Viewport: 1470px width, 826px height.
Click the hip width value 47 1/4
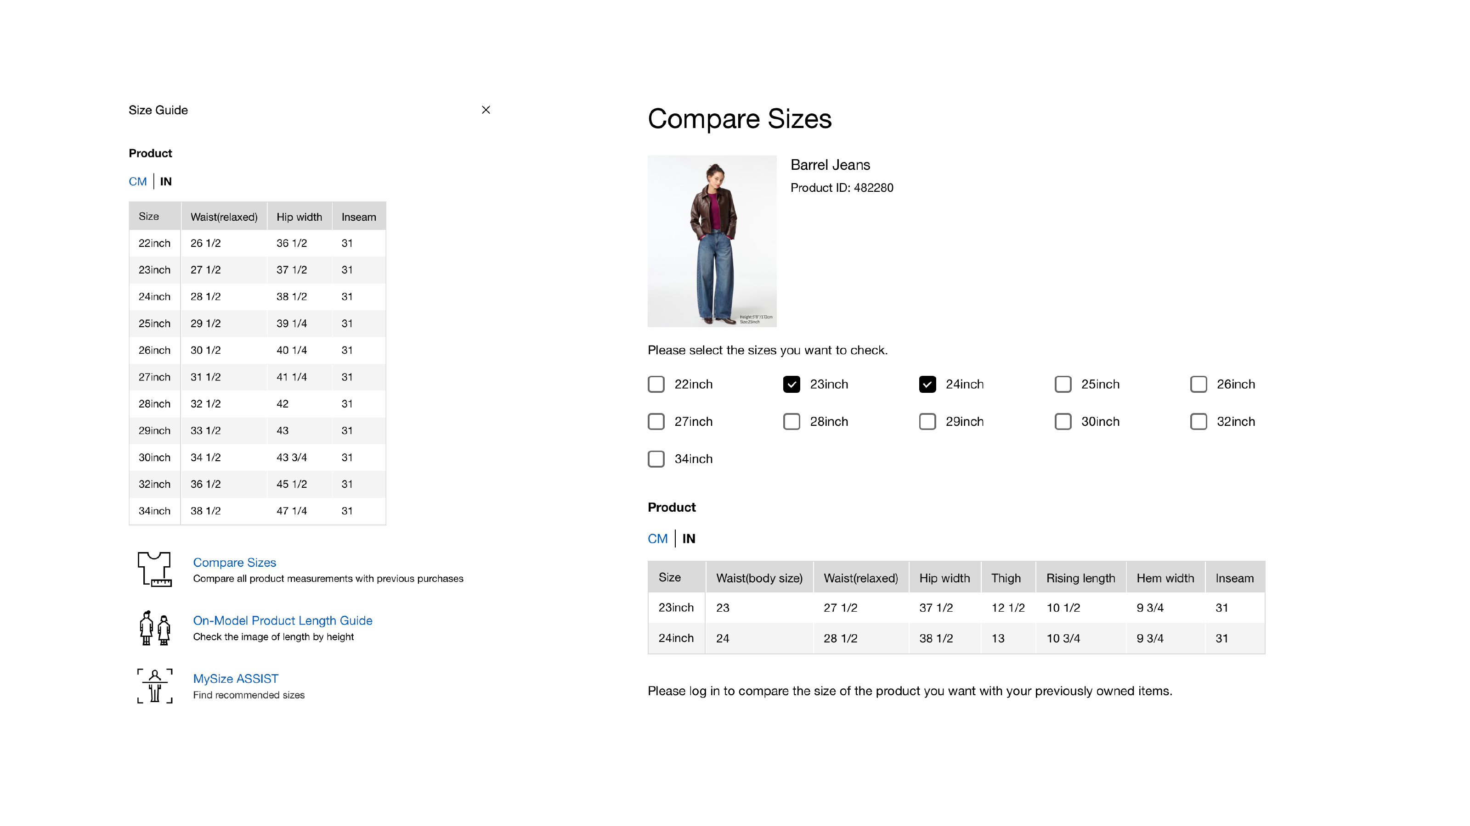tap(292, 511)
